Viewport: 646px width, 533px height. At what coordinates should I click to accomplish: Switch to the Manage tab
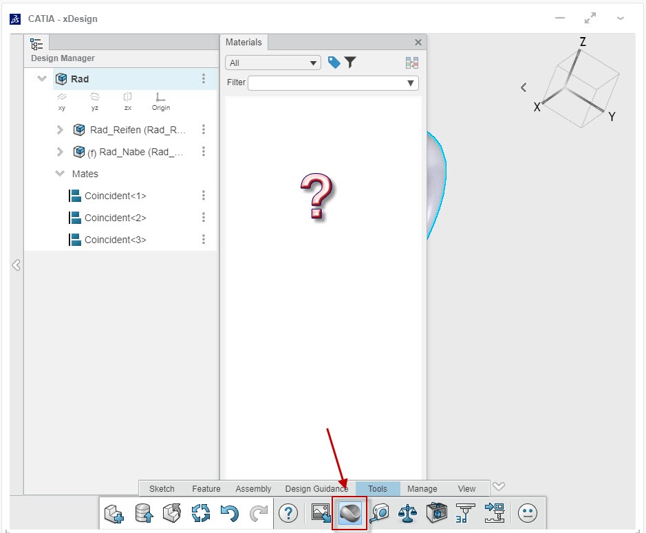[422, 488]
